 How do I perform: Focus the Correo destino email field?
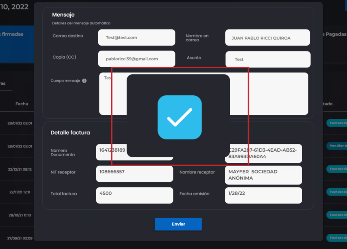(x=137, y=38)
